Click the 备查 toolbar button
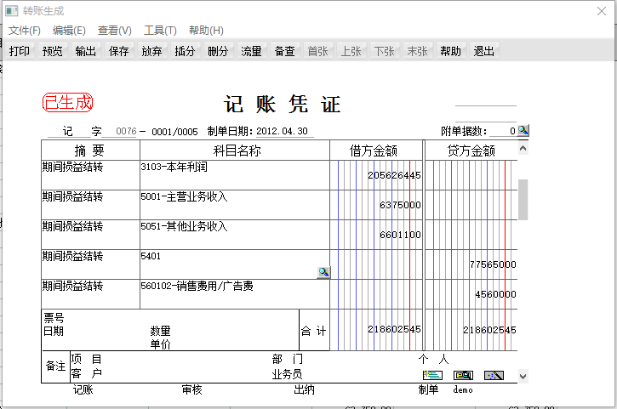 point(285,51)
